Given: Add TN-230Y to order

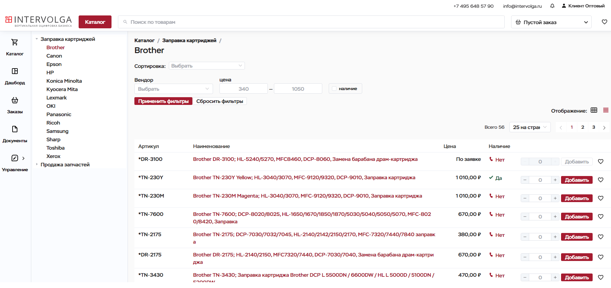Looking at the screenshot, I should click(x=577, y=180).
